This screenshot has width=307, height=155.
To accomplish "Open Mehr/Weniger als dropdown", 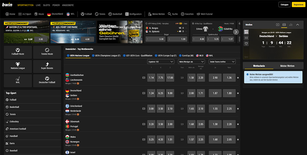I will [x=191, y=62].
